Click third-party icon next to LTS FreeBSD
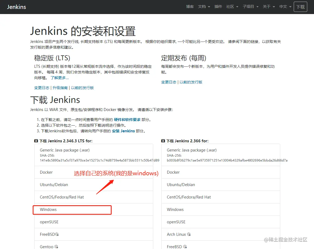The height and width of the screenshot is (249, 314). pyautogui.click(x=57, y=234)
